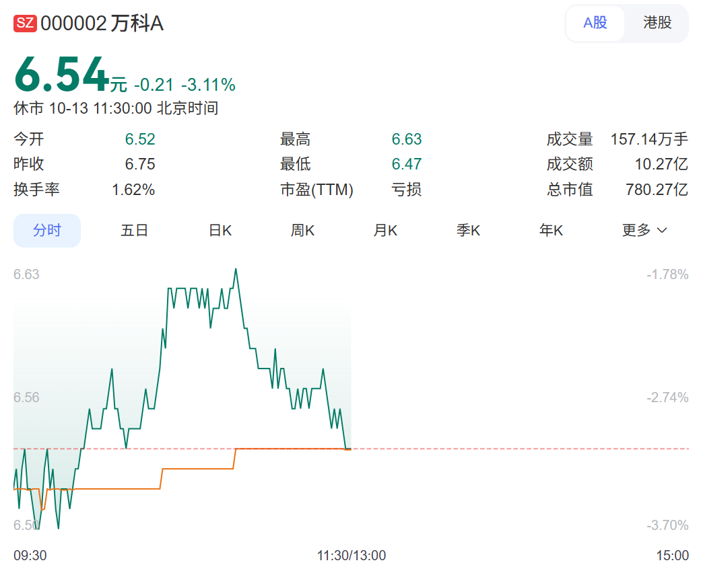The width and height of the screenshot is (701, 573).
Task: Click the 换手率 turnover rate value
Action: [x=133, y=190]
